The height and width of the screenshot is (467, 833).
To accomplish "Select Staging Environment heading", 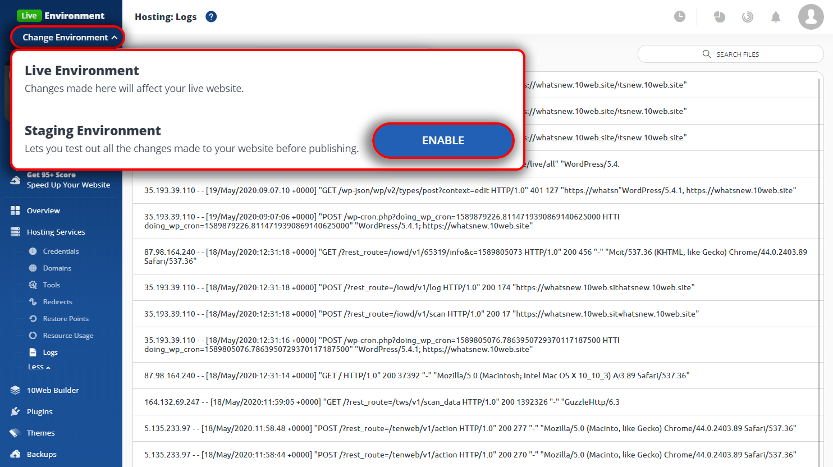I will click(x=93, y=131).
